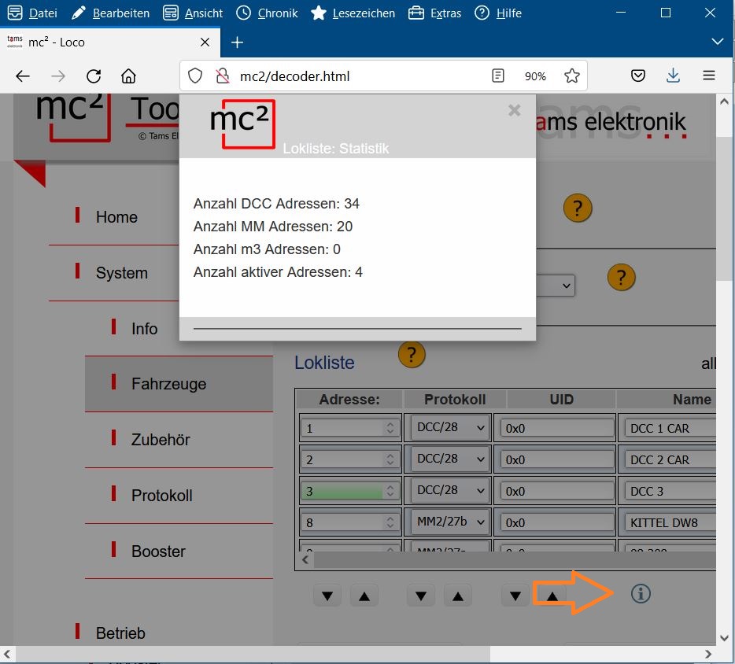Open the Ansicht menu
The image size is (735, 664).
click(193, 13)
